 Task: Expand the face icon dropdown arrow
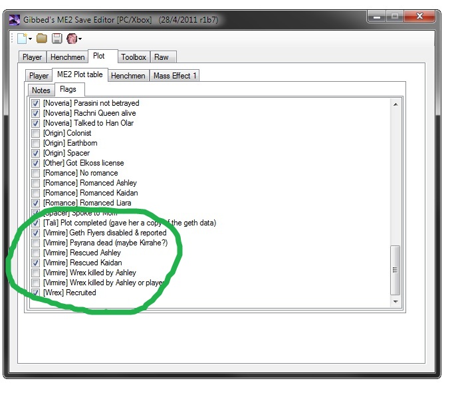[x=80, y=39]
